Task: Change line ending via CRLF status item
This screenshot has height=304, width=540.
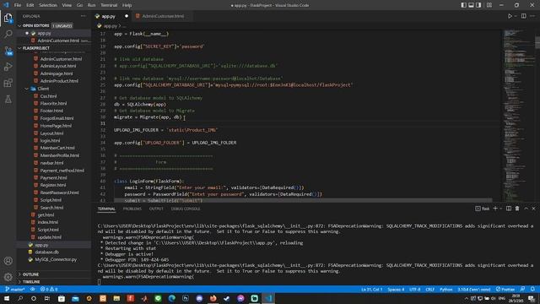Action: tap(429, 289)
